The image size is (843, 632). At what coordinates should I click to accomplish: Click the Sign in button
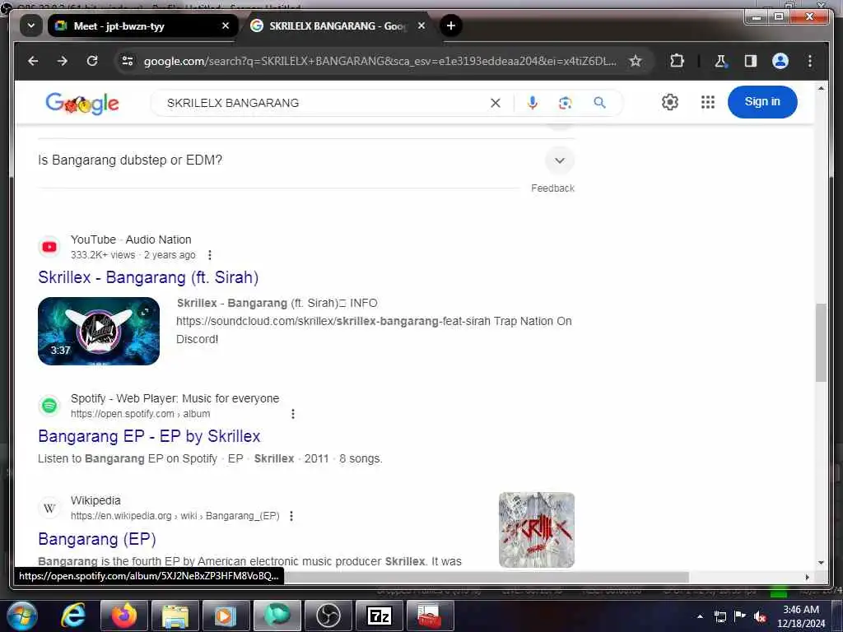coord(761,101)
